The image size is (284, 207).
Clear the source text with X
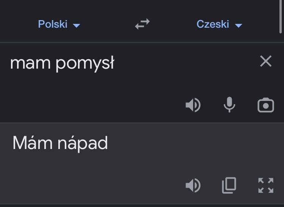266,61
